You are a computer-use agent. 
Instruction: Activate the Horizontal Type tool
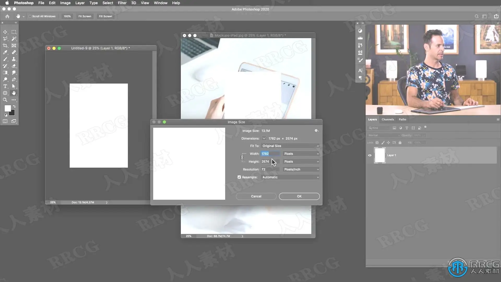coord(5,86)
